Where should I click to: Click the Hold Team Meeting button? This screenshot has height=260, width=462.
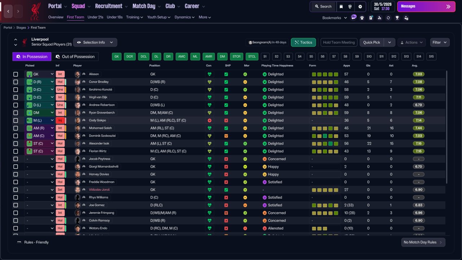coord(339,43)
